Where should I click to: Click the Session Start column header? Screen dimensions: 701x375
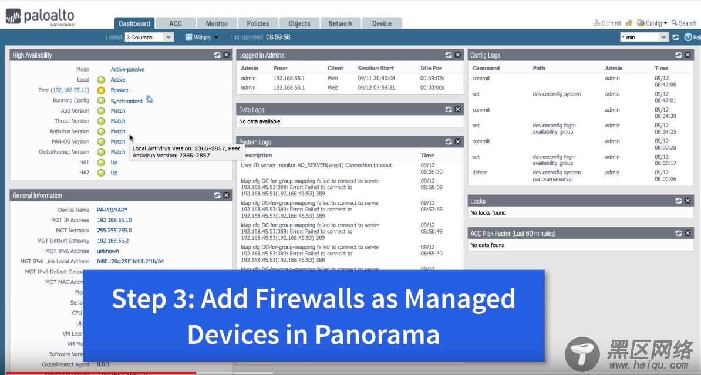point(376,69)
